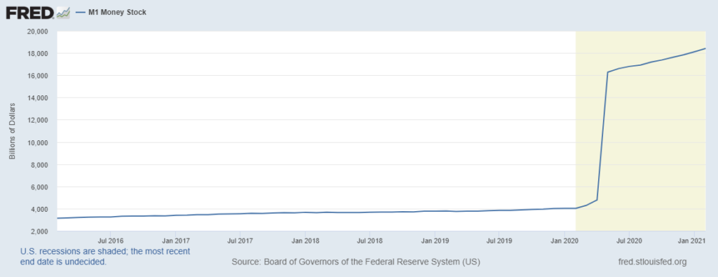Click the blue M1 Money Stock legend line

[81, 13]
